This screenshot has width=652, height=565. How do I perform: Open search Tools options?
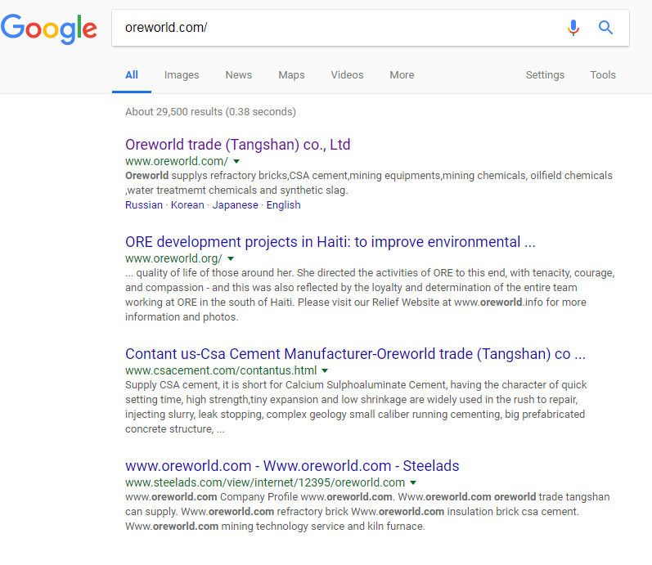tap(603, 75)
